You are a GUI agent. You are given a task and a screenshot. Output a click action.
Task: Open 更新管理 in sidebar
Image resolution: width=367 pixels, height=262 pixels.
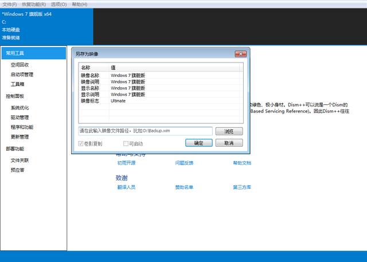tap(19, 136)
